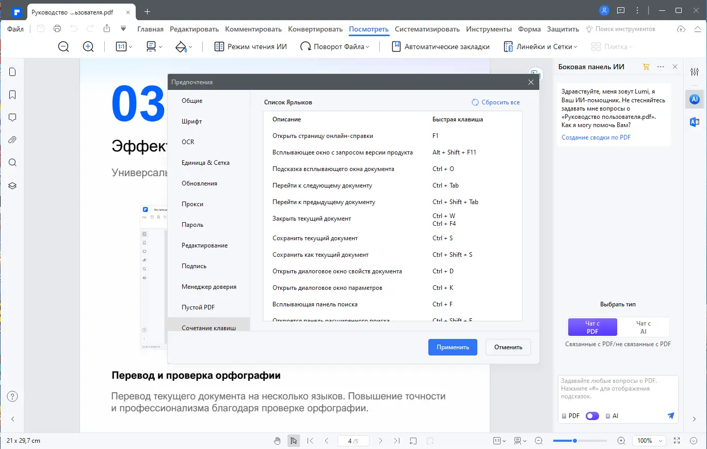
Task: Open the bookmarks panel in left sidebar
Action: pos(12,95)
